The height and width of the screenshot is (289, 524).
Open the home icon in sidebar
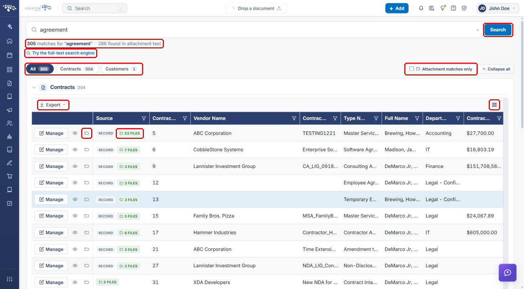tap(10, 41)
